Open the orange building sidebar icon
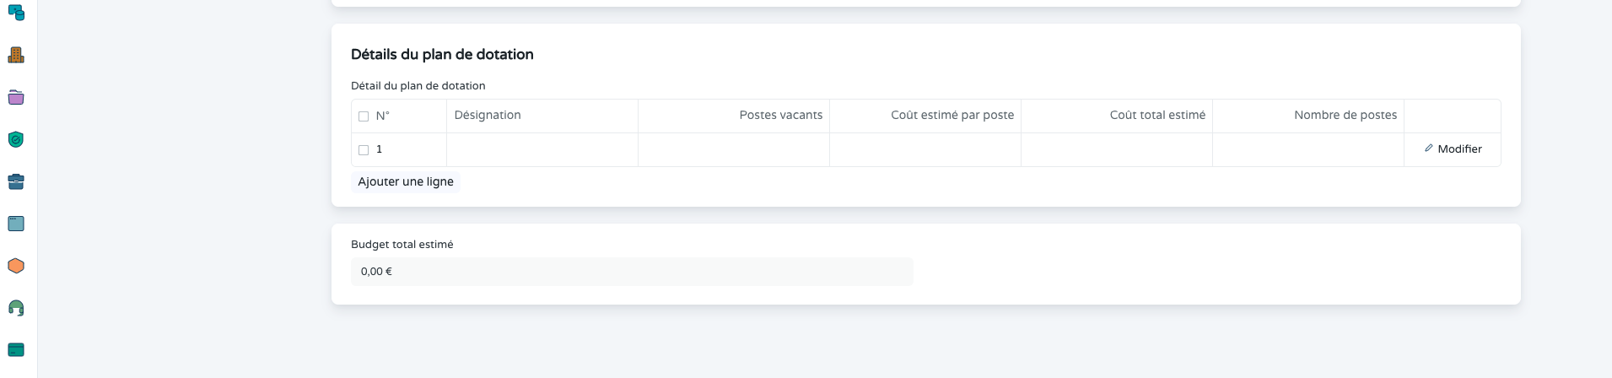The height and width of the screenshot is (378, 1612). coord(16,56)
